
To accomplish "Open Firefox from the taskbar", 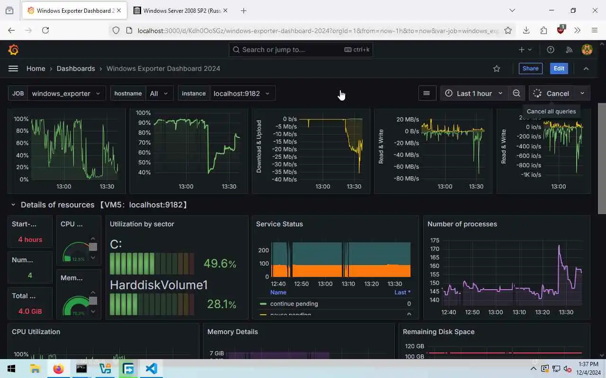I will click(58, 369).
